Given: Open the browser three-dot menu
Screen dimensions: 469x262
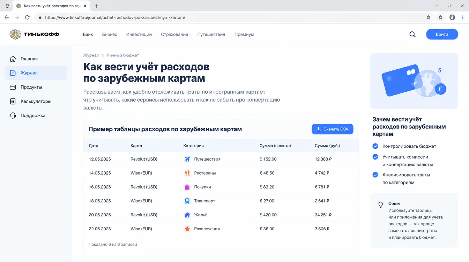Looking at the screenshot, I should 462,17.
